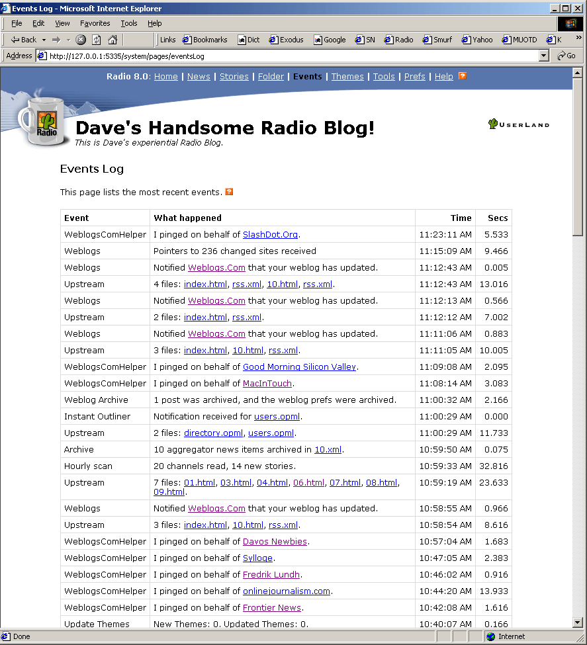This screenshot has height=645, width=587.
Task: Open the Back button history dropdown
Action: [44, 40]
